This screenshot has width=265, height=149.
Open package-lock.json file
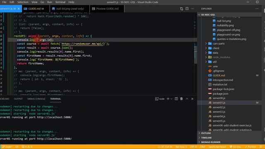(223, 89)
